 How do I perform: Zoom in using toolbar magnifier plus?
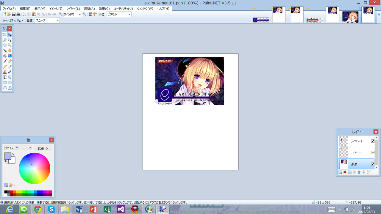click(85, 14)
